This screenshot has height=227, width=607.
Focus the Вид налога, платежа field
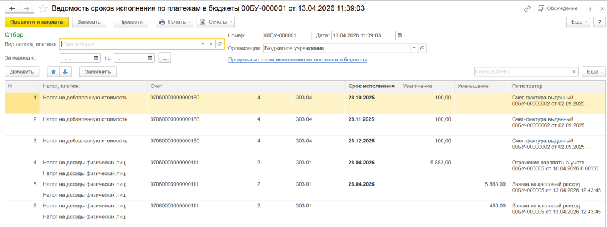click(x=129, y=44)
